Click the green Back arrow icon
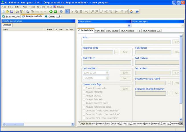Screen dimensions: 186x132 tap(51, 11)
